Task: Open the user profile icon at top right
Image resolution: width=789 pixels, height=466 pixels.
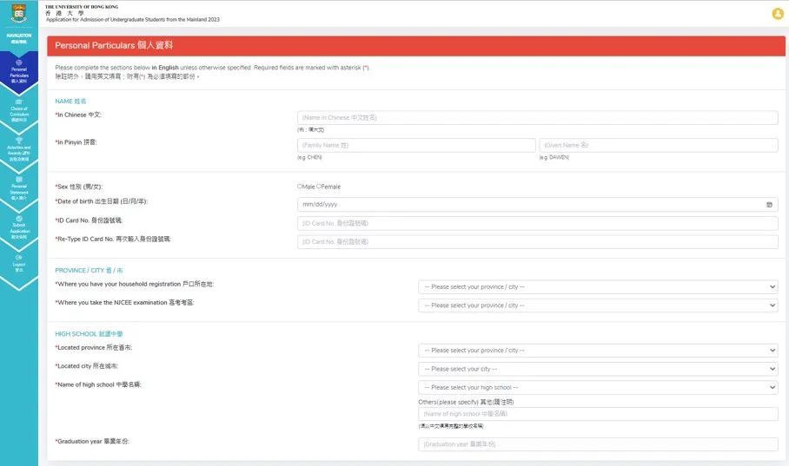Action: coord(777,13)
